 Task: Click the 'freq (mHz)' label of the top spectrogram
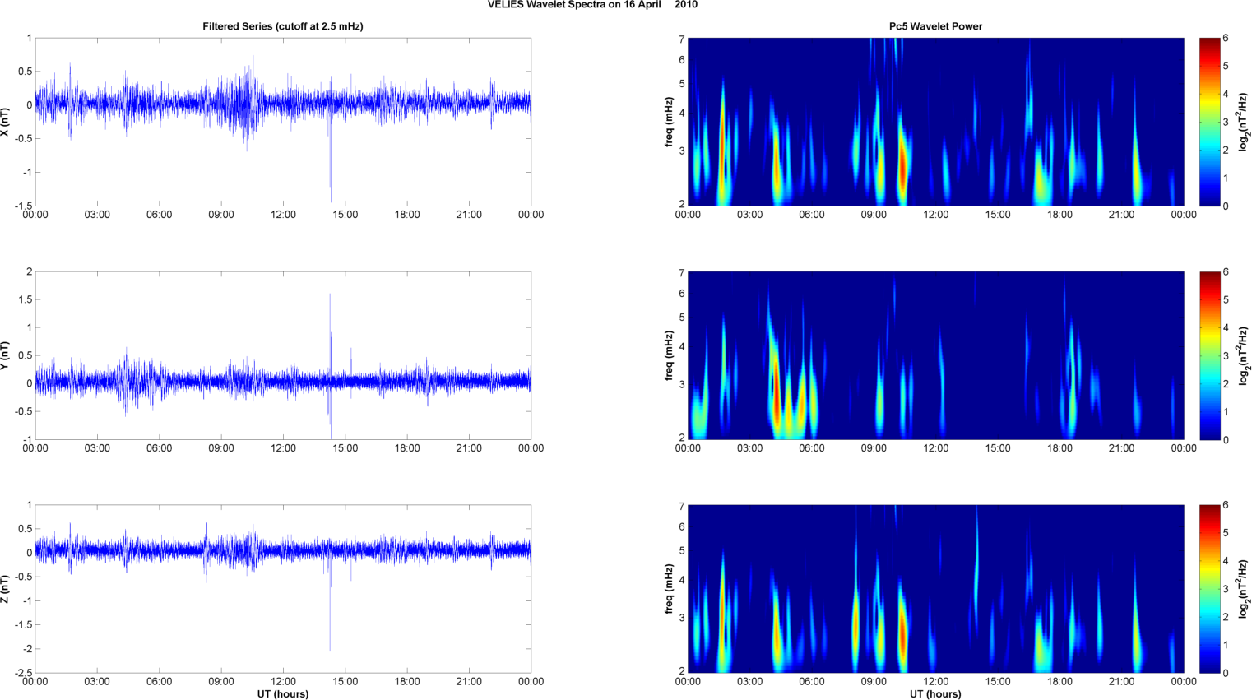(670, 122)
